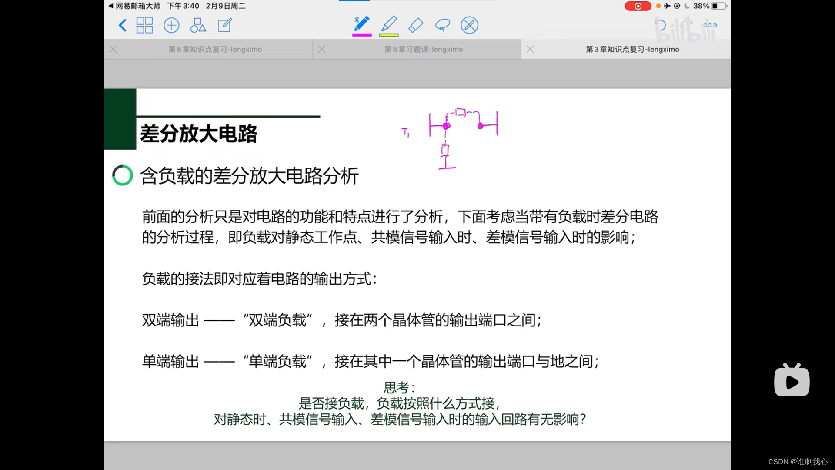Screen dimensions: 835x470
Task: Tap the blue back arrow
Action: (123, 25)
